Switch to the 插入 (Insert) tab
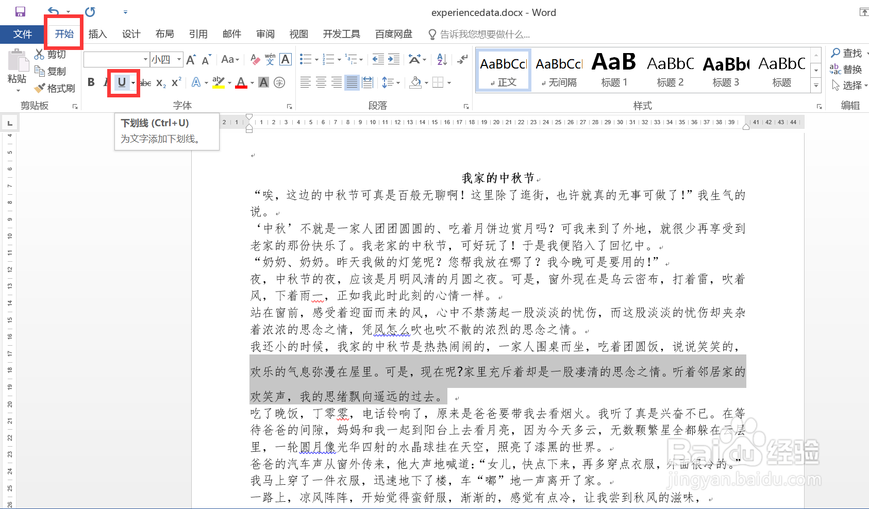 pos(97,34)
